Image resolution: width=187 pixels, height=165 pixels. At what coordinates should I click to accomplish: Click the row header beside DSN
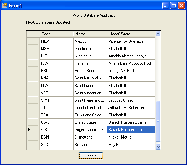33,137
